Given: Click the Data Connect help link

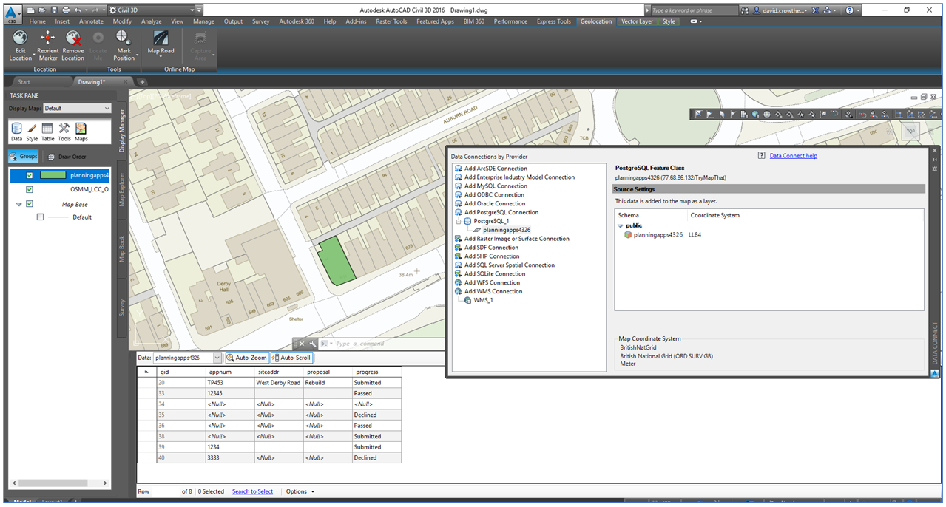Looking at the screenshot, I should click(x=793, y=156).
